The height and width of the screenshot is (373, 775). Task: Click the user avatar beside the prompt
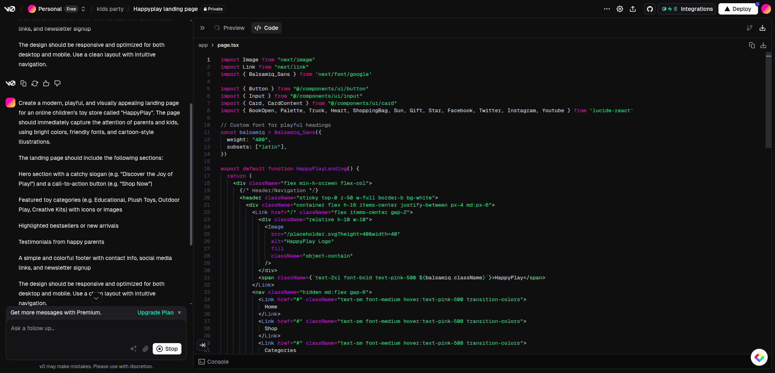pyautogui.click(x=11, y=103)
